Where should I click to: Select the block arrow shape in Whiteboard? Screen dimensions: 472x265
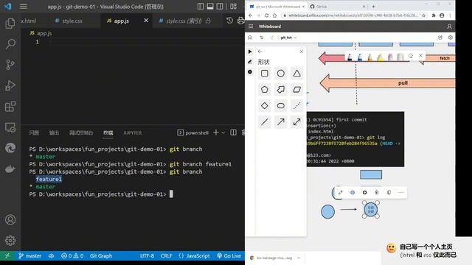point(281,90)
